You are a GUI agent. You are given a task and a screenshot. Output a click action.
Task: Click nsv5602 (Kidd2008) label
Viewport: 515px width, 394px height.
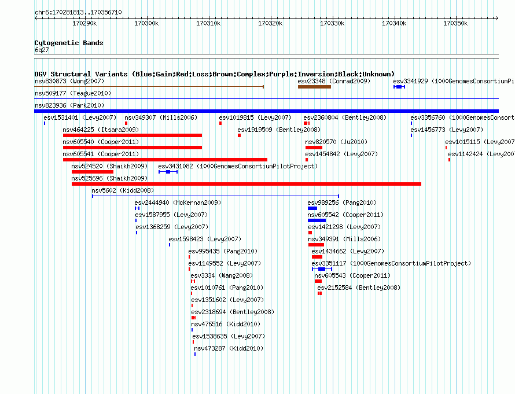tap(123, 190)
